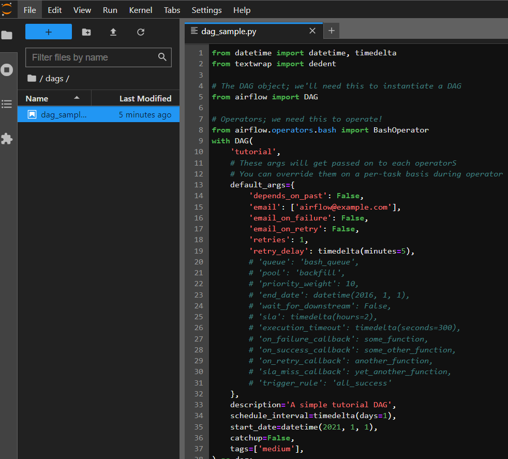508x459 pixels.
Task: Click the Filter files by name field
Action: coord(92,57)
